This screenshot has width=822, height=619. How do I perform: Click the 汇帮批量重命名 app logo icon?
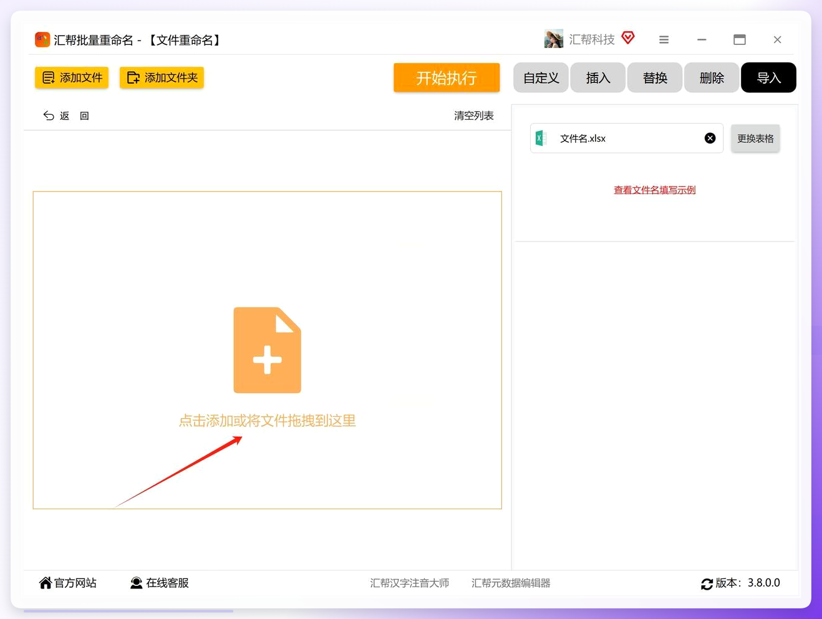[x=42, y=40]
